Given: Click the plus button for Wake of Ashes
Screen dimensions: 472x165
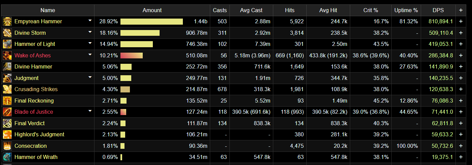Looking at the screenshot, I should pyautogui.click(x=461, y=55).
